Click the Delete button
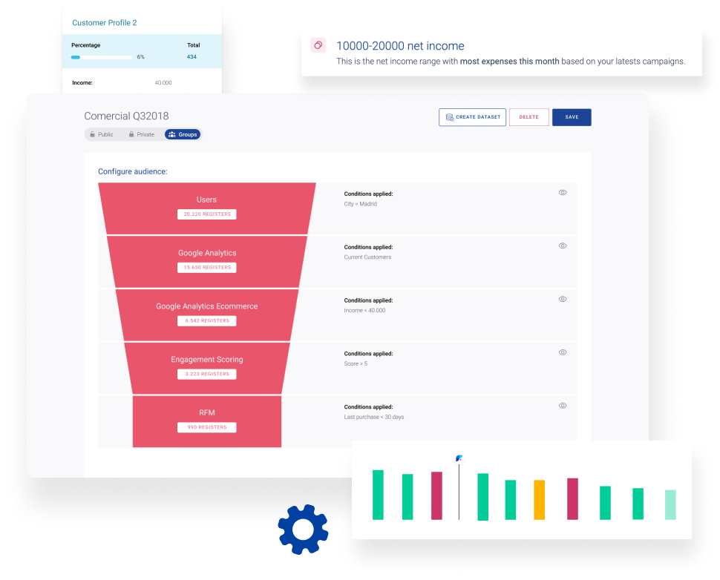 (x=528, y=117)
